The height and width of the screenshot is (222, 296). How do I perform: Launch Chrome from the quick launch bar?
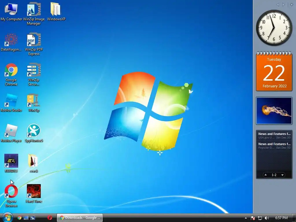pyautogui.click(x=19, y=218)
